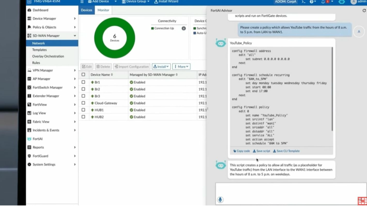Toggle the hamburger menu icon in header
The width and height of the screenshot is (367, 206).
pyautogui.click(x=82, y=1)
